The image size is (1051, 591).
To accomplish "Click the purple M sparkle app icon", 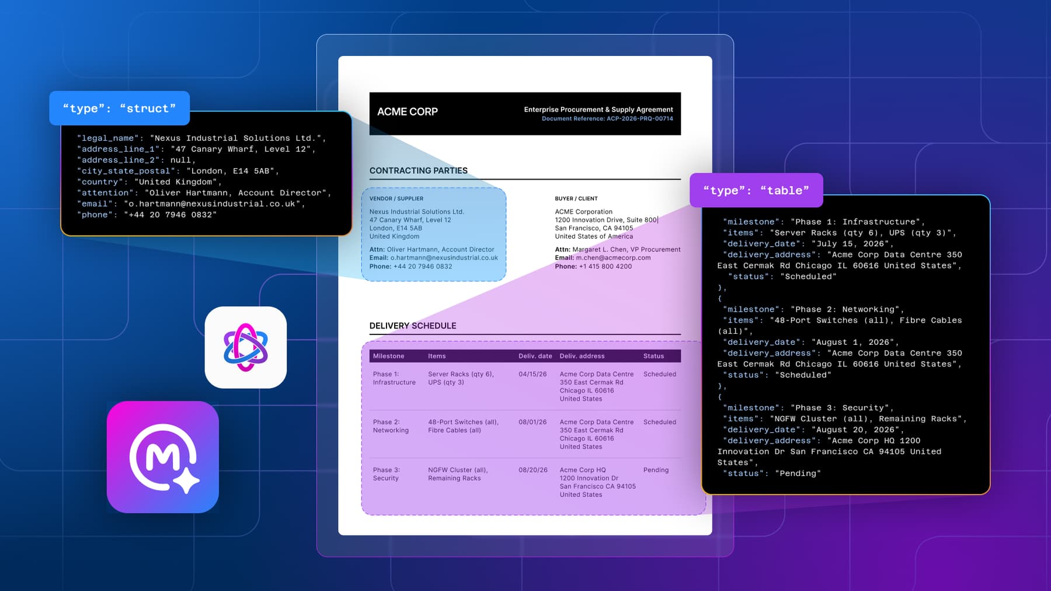I will (x=163, y=457).
